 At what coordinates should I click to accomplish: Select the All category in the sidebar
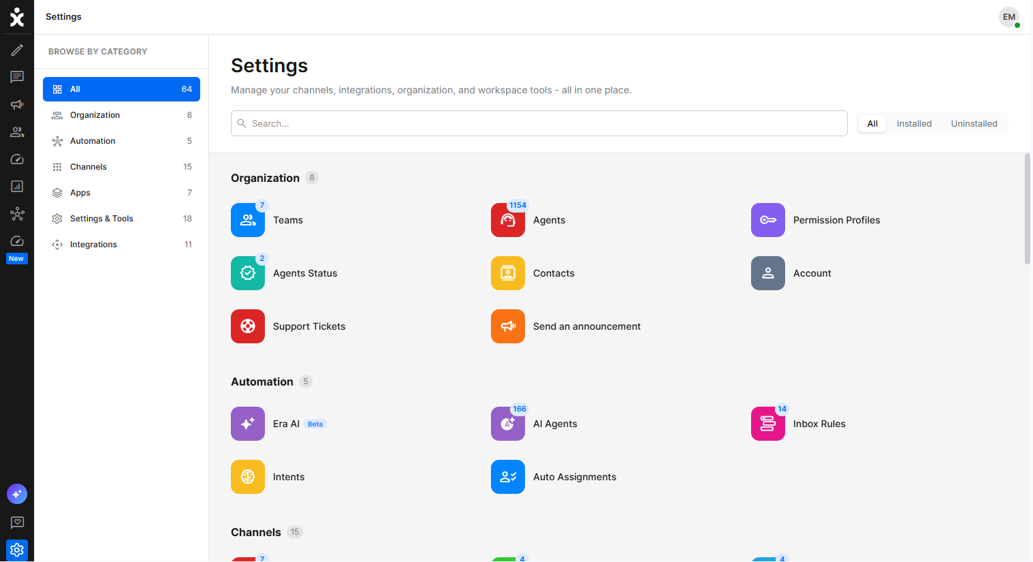121,89
